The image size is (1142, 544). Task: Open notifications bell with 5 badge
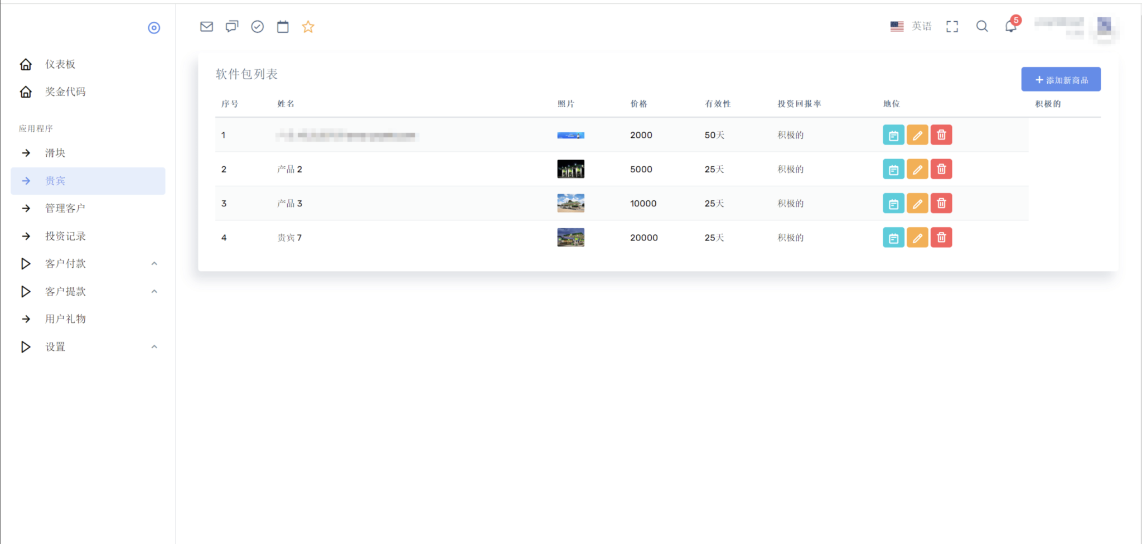pyautogui.click(x=1010, y=26)
